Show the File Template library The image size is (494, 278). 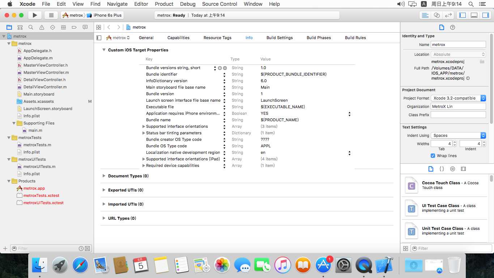point(431,169)
